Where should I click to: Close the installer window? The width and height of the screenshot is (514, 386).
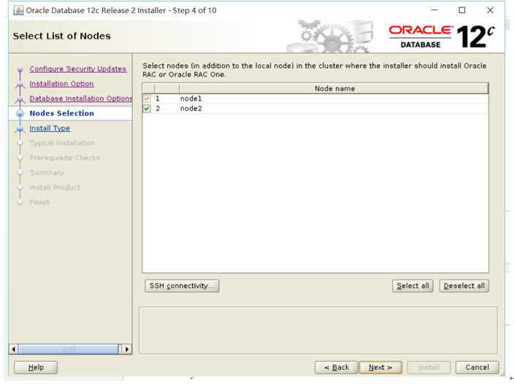tap(490, 10)
